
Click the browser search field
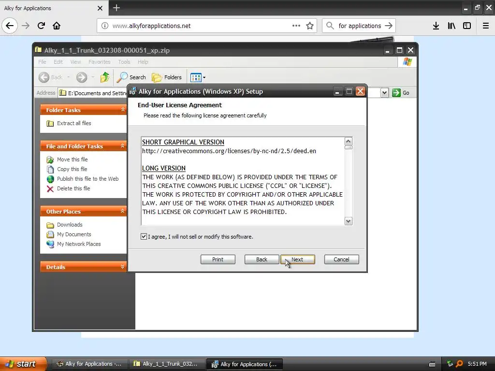(359, 26)
